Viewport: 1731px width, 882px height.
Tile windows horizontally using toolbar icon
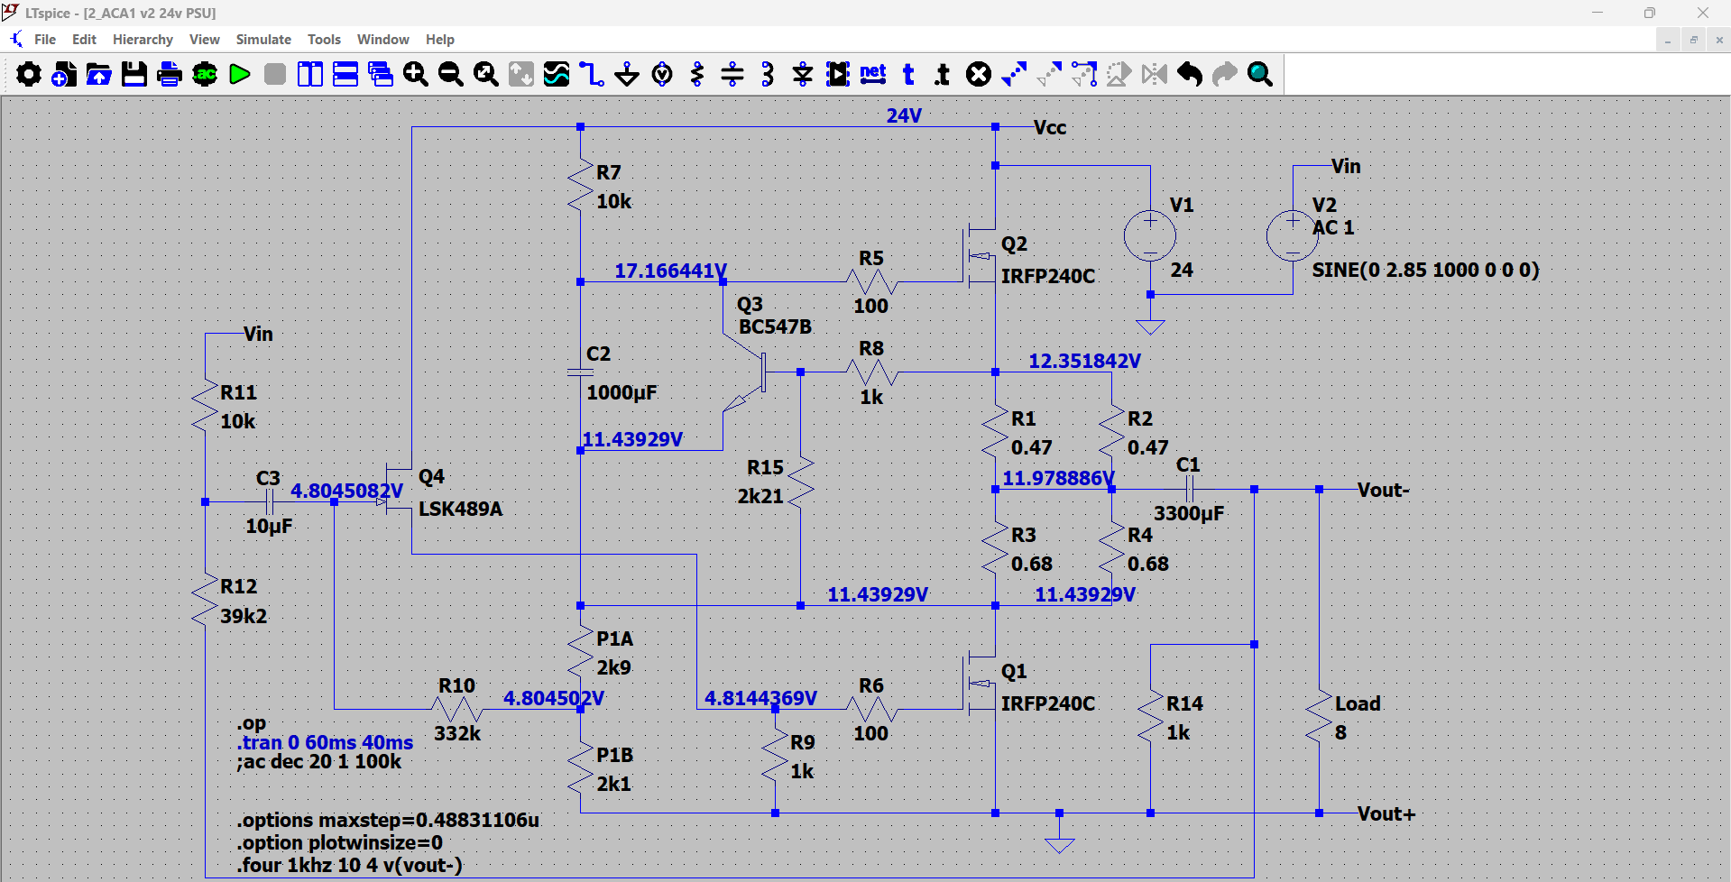coord(345,74)
